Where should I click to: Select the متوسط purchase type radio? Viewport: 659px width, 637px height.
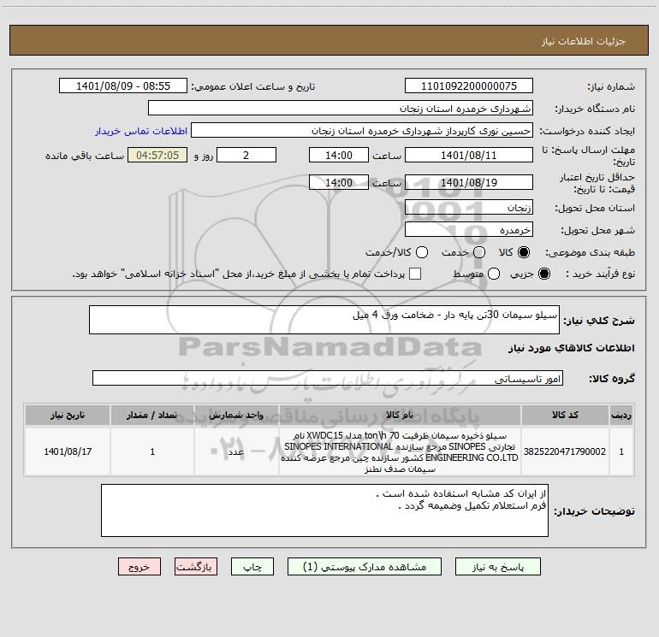click(x=494, y=274)
